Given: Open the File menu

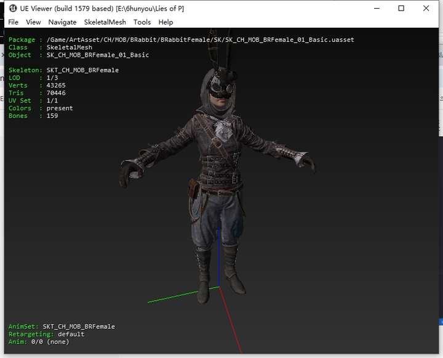Looking at the screenshot, I should [x=13, y=22].
